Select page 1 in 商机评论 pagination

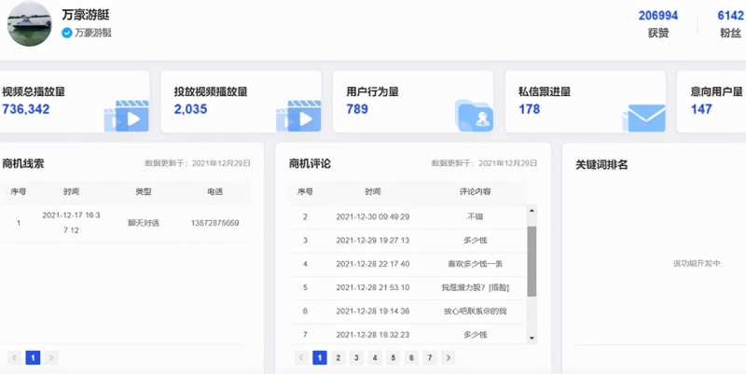320,358
